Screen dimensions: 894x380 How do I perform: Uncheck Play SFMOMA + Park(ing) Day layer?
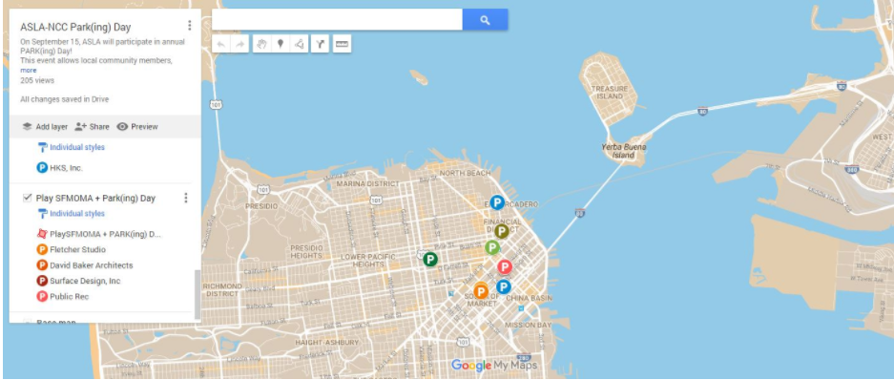[x=27, y=198]
